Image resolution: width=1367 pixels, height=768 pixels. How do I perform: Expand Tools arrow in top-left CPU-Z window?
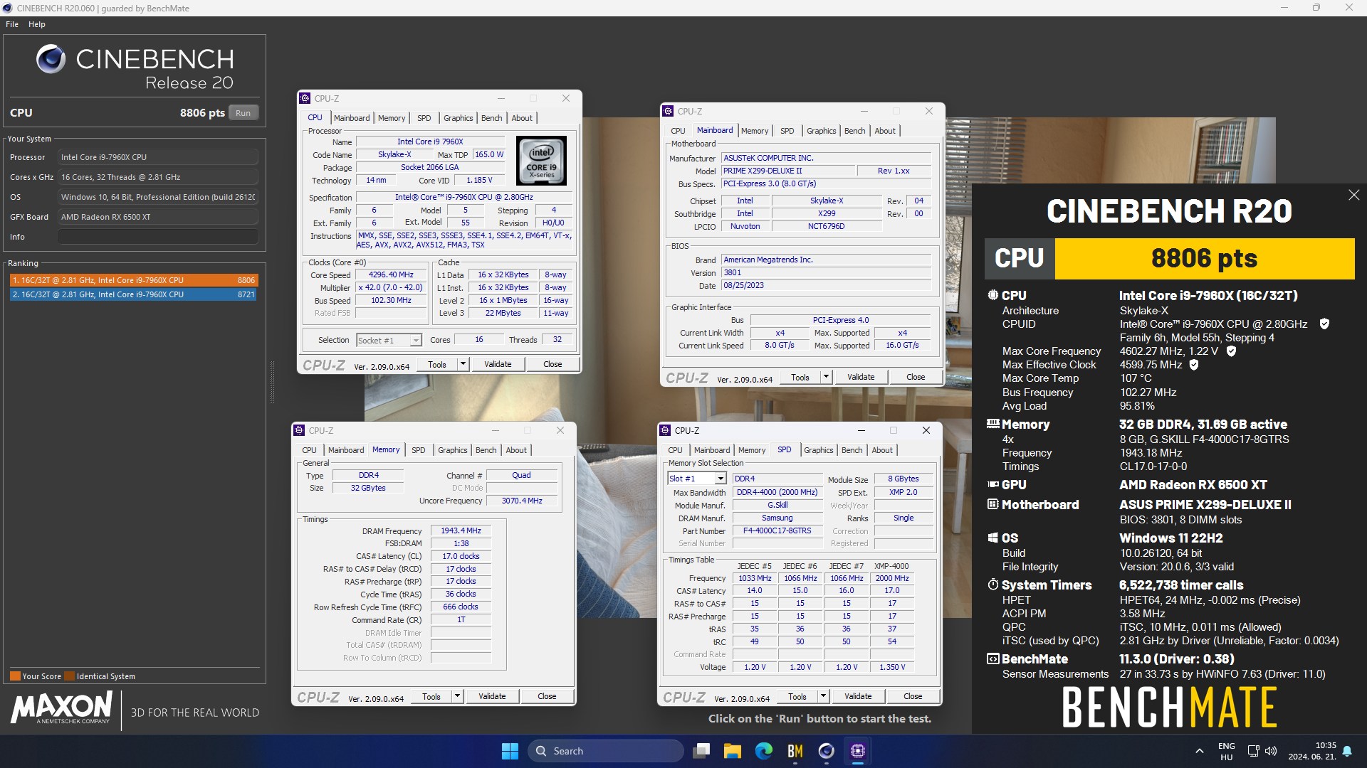pos(463,364)
